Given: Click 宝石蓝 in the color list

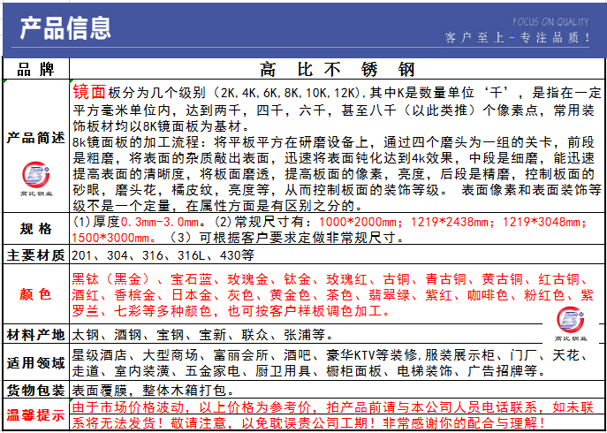Looking at the screenshot, I should tap(191, 279).
